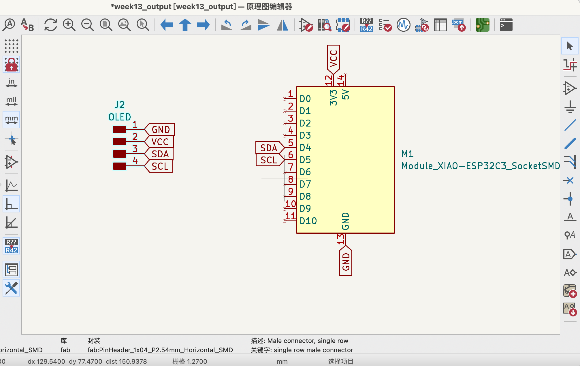Set line mode to free angle
Image resolution: width=580 pixels, height=366 pixels.
(x=12, y=186)
